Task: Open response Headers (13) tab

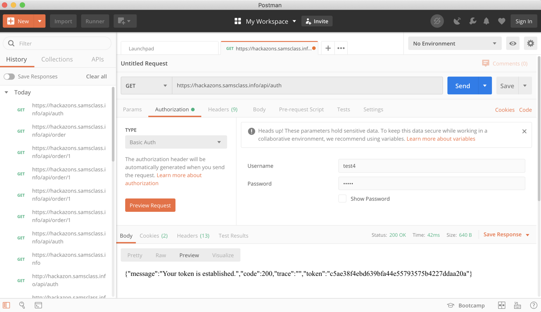Action: [193, 235]
